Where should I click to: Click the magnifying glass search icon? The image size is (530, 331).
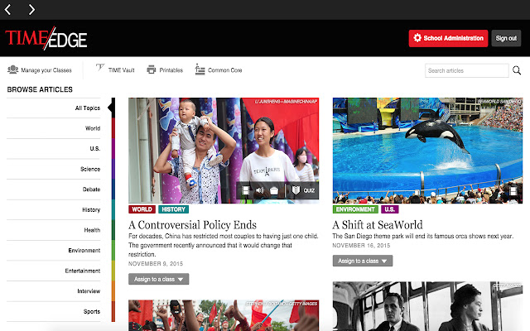point(517,70)
